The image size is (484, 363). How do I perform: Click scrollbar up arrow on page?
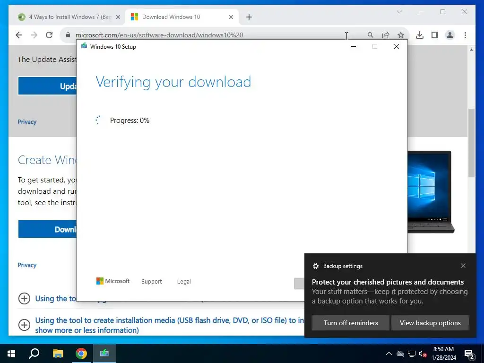coord(471,49)
